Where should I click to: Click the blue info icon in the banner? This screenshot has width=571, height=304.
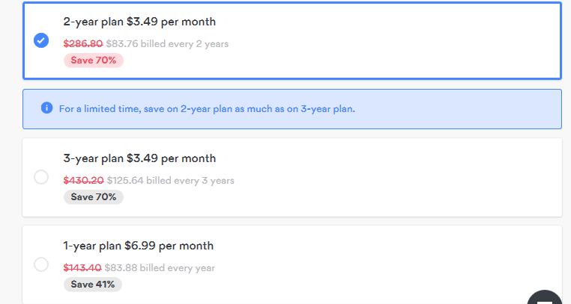coord(47,108)
